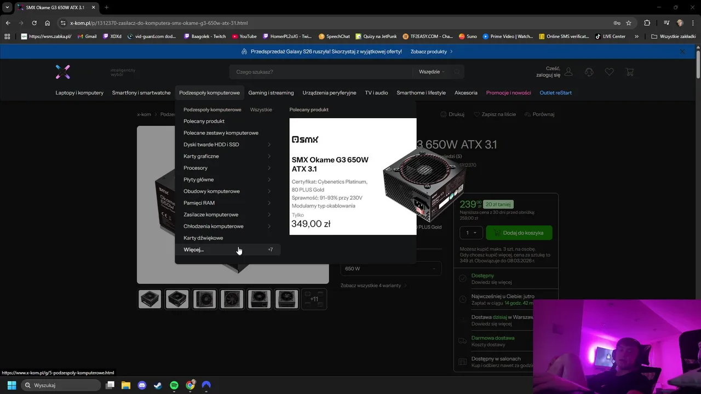Open 'Smarthome i lifestyle' navigation menu
This screenshot has height=394, width=701.
[421, 92]
